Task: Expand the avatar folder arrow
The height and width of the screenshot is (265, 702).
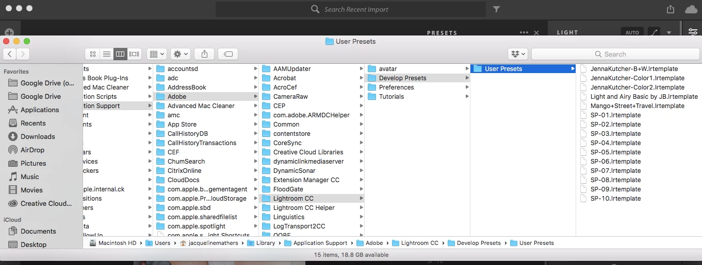Action: coord(467,68)
